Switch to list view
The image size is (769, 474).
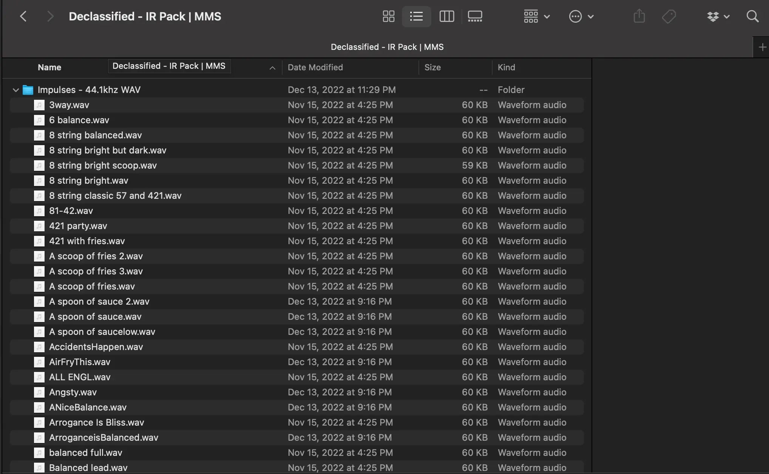(416, 16)
